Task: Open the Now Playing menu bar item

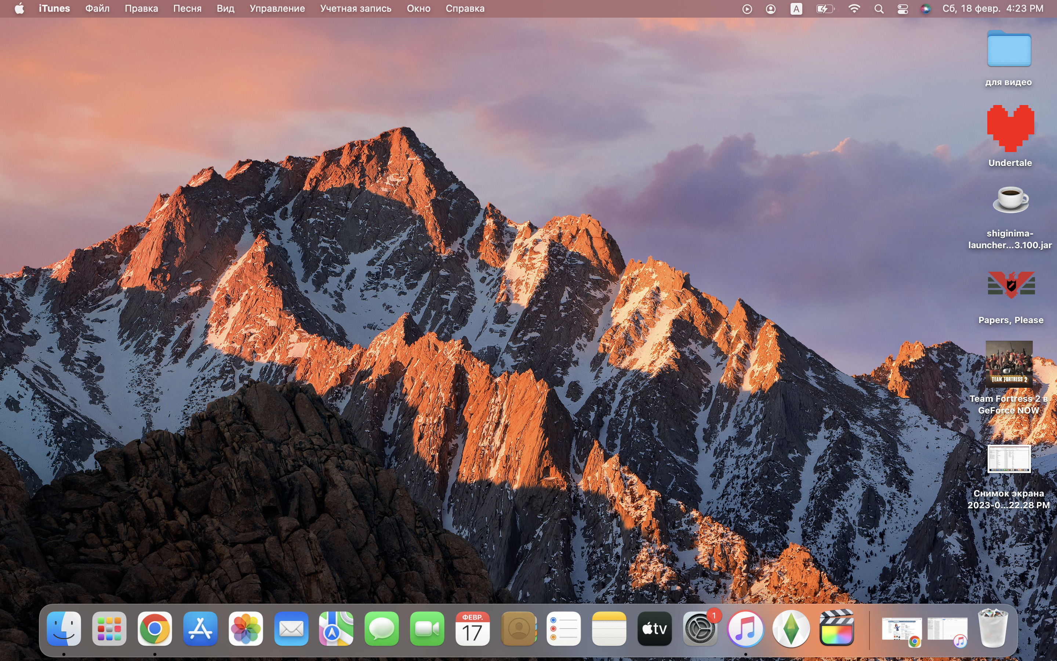Action: (x=747, y=9)
